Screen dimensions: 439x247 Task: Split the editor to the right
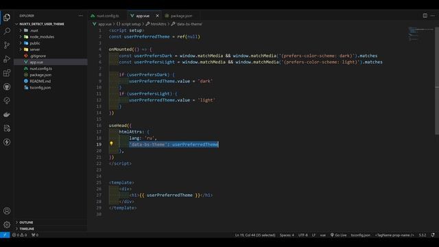point(425,16)
